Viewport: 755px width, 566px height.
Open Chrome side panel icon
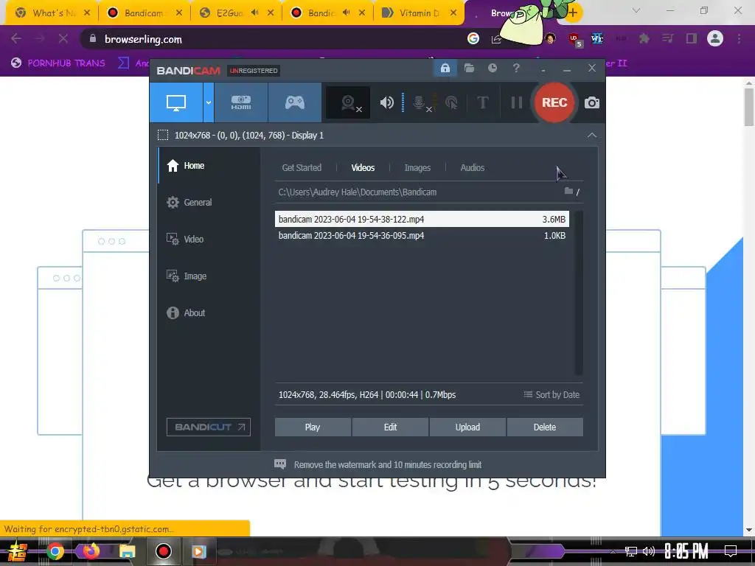[x=692, y=38]
